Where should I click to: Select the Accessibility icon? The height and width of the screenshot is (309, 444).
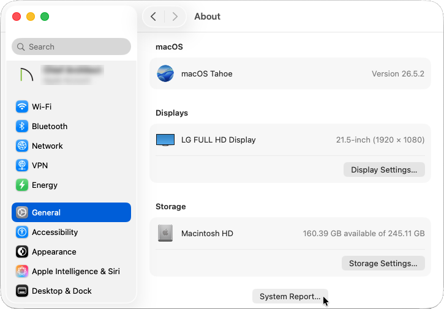click(x=22, y=232)
